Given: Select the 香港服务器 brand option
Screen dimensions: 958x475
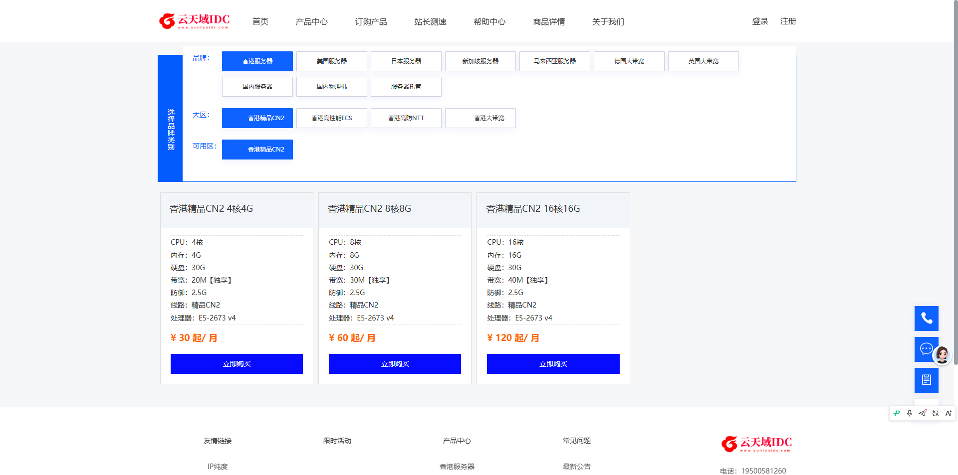Looking at the screenshot, I should [x=257, y=61].
